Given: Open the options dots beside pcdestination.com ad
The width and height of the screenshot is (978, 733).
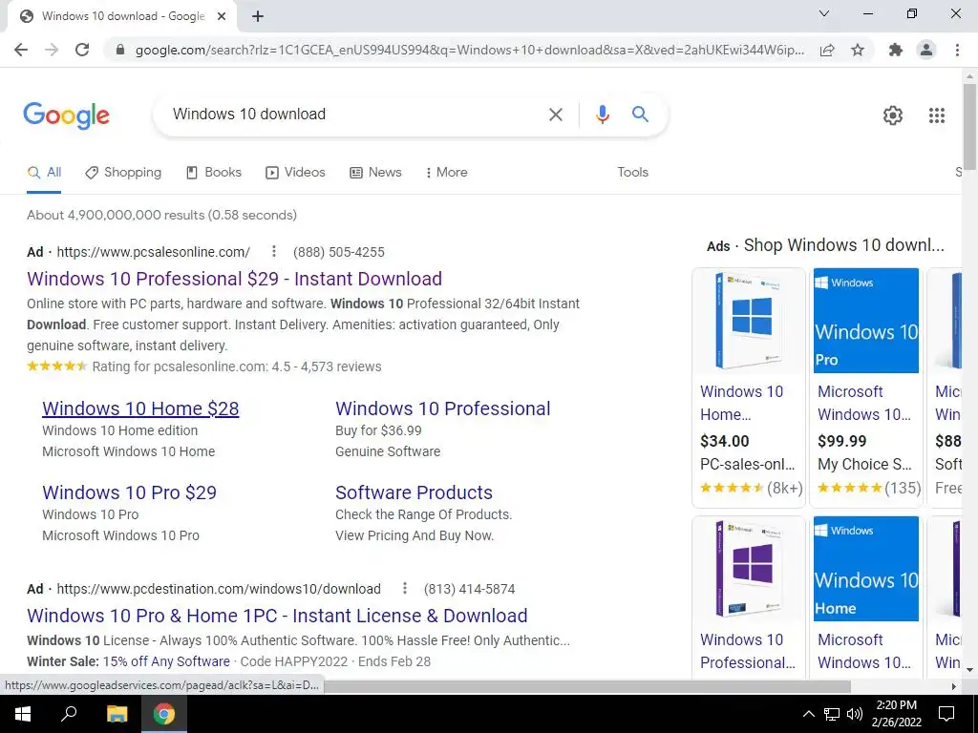Looking at the screenshot, I should click(404, 588).
